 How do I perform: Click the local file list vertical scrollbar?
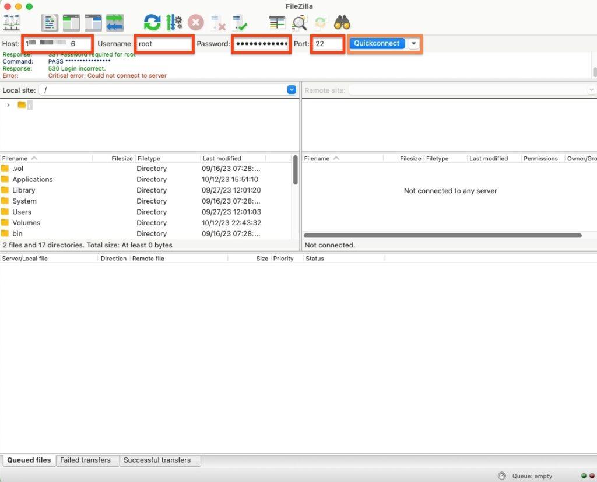point(296,170)
